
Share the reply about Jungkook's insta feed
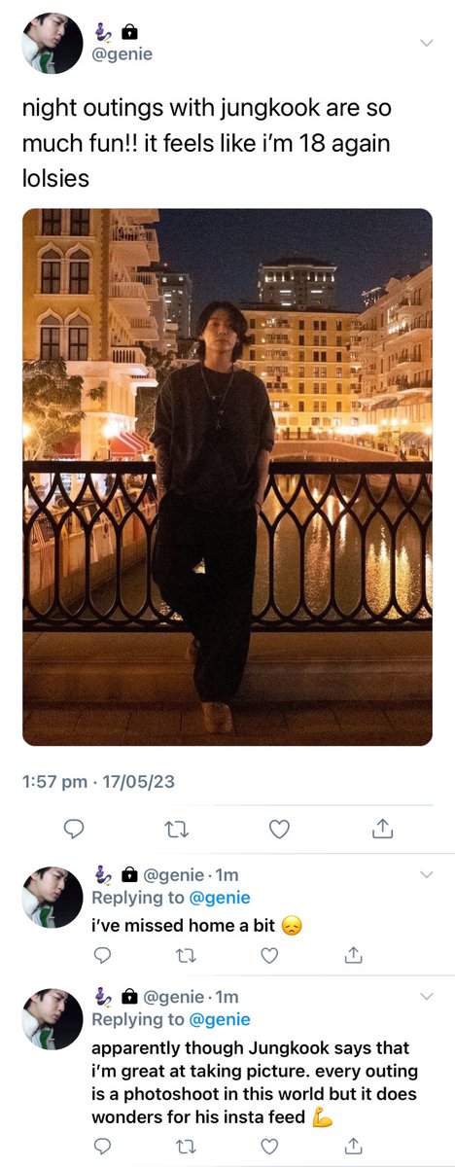[x=354, y=1147]
